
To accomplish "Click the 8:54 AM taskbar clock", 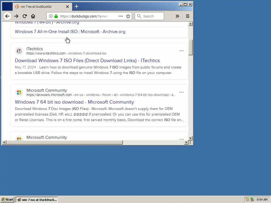I will (262, 200).
